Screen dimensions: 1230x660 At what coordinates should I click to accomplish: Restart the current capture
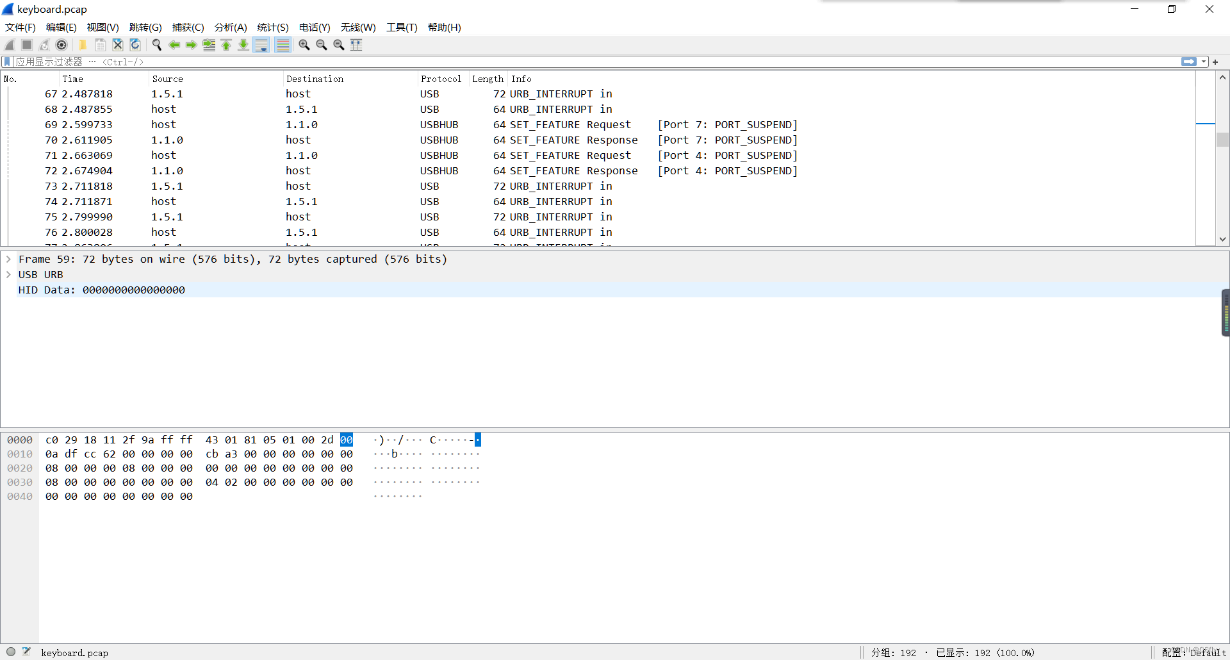[x=44, y=45]
